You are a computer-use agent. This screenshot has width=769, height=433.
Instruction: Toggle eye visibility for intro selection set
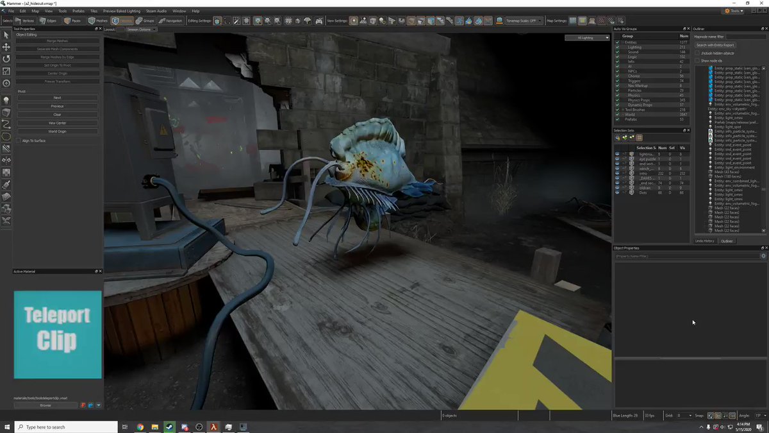[x=617, y=173]
